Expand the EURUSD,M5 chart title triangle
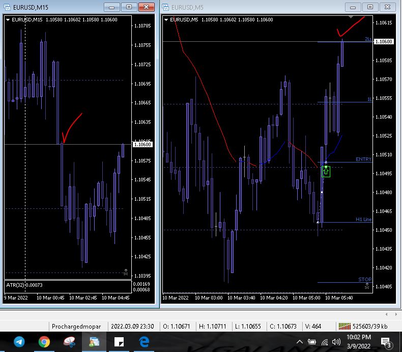Screen dimensions: 402x352 166,20
